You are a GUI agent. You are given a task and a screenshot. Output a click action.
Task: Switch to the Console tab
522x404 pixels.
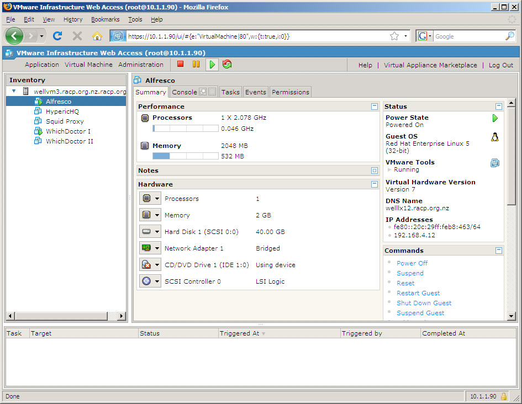pos(184,92)
